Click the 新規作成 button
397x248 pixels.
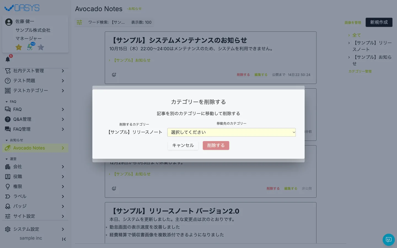(x=379, y=22)
